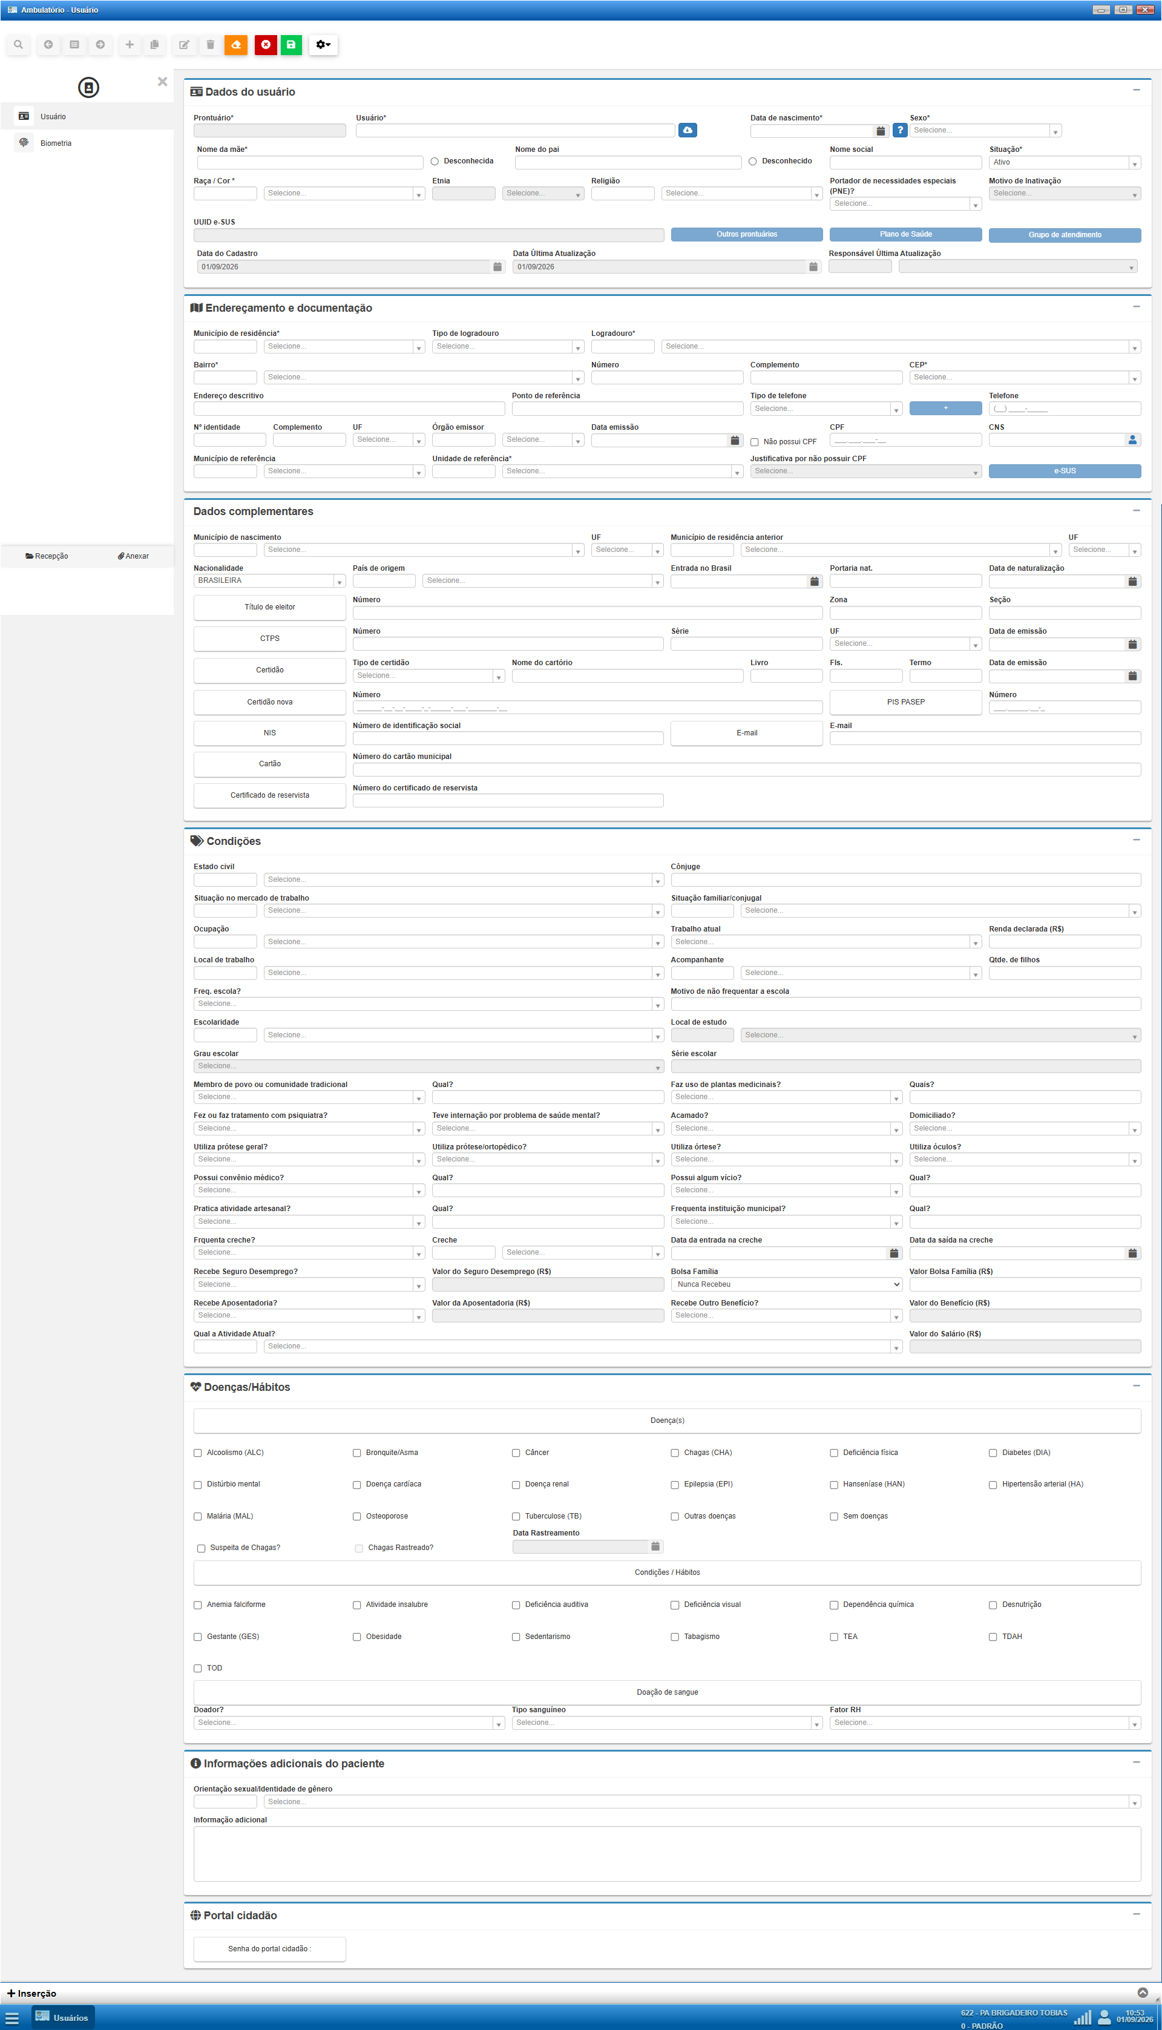1162x2030 pixels.
Task: Open calendar for Data de nascimento
Action: click(881, 131)
